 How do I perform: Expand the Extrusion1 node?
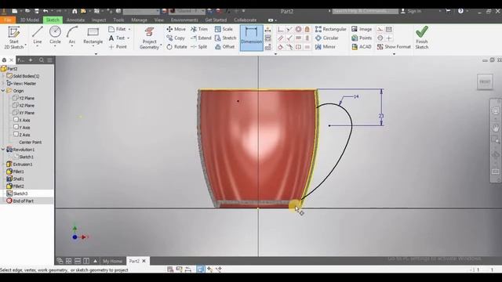coord(3,164)
